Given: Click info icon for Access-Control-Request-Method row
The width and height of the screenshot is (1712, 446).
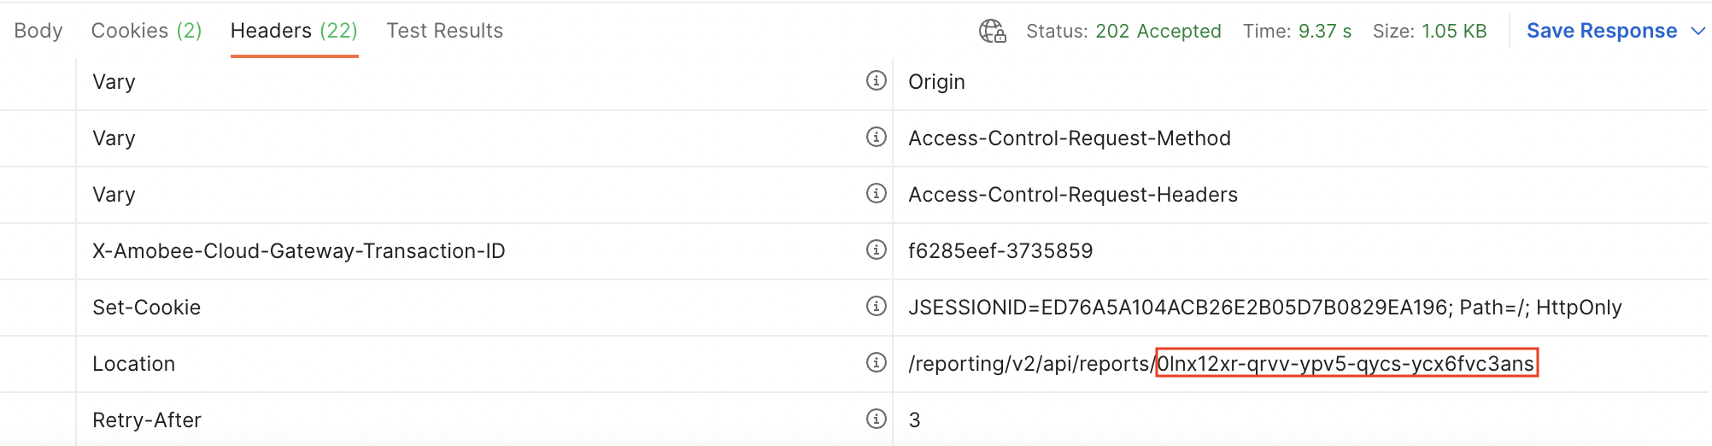Looking at the screenshot, I should click(x=876, y=137).
